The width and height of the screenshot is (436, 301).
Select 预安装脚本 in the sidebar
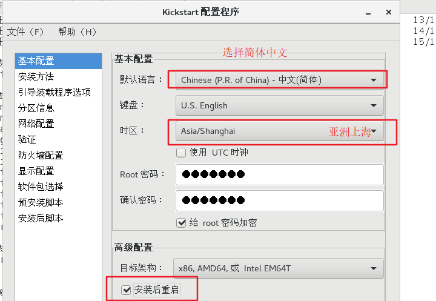point(58,202)
